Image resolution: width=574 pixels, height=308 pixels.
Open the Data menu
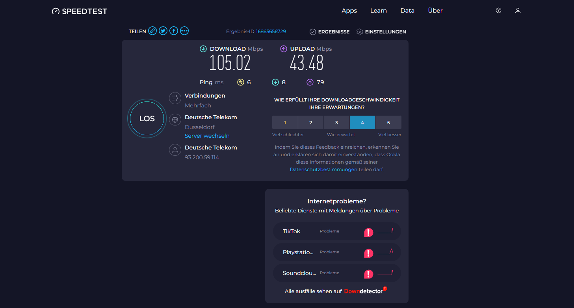[x=407, y=11]
